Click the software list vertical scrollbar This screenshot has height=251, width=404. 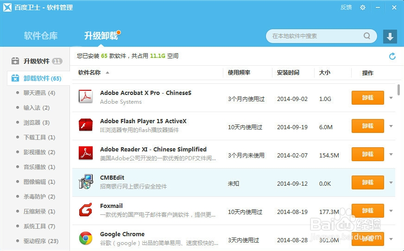pos(398,90)
